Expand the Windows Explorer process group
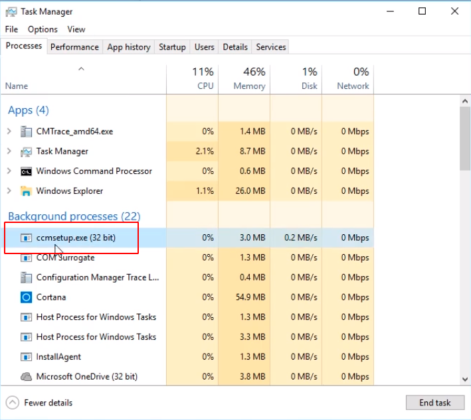 pyautogui.click(x=9, y=191)
